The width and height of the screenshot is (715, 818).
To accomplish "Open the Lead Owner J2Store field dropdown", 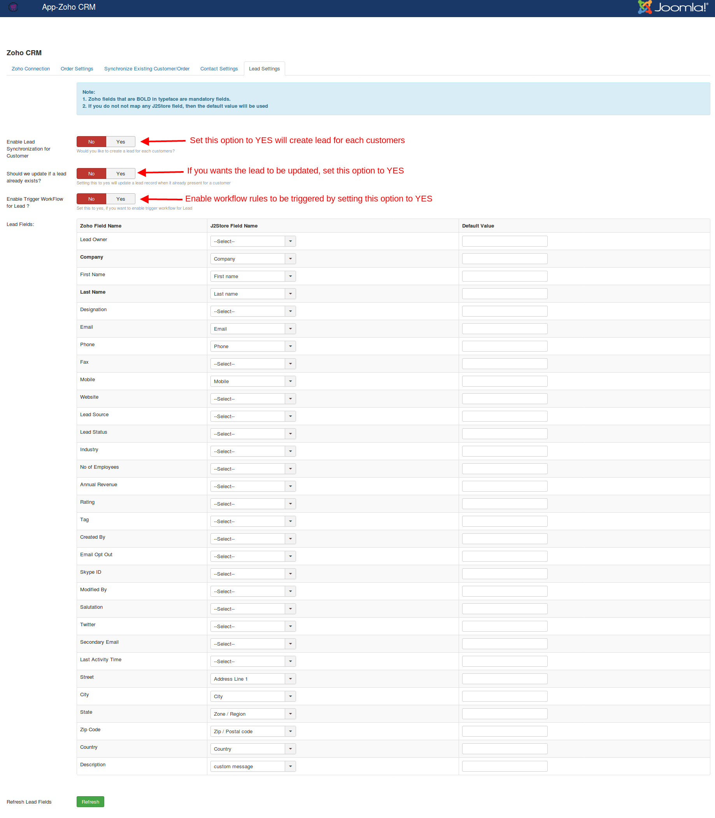I will [x=253, y=242].
